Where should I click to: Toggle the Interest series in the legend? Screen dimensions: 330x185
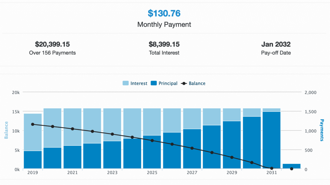[135, 83]
